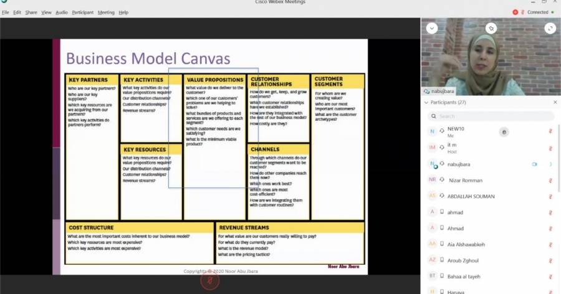The height and width of the screenshot is (294, 561).
Task: Click nabujbara's video camera icon
Action: click(534, 164)
